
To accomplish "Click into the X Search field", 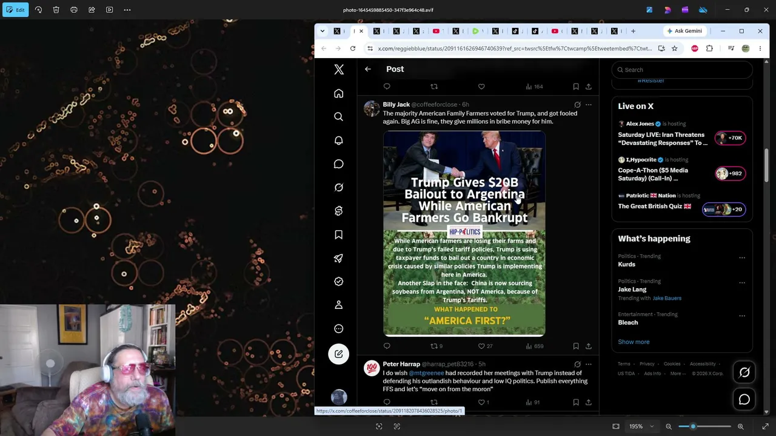I will (682, 70).
